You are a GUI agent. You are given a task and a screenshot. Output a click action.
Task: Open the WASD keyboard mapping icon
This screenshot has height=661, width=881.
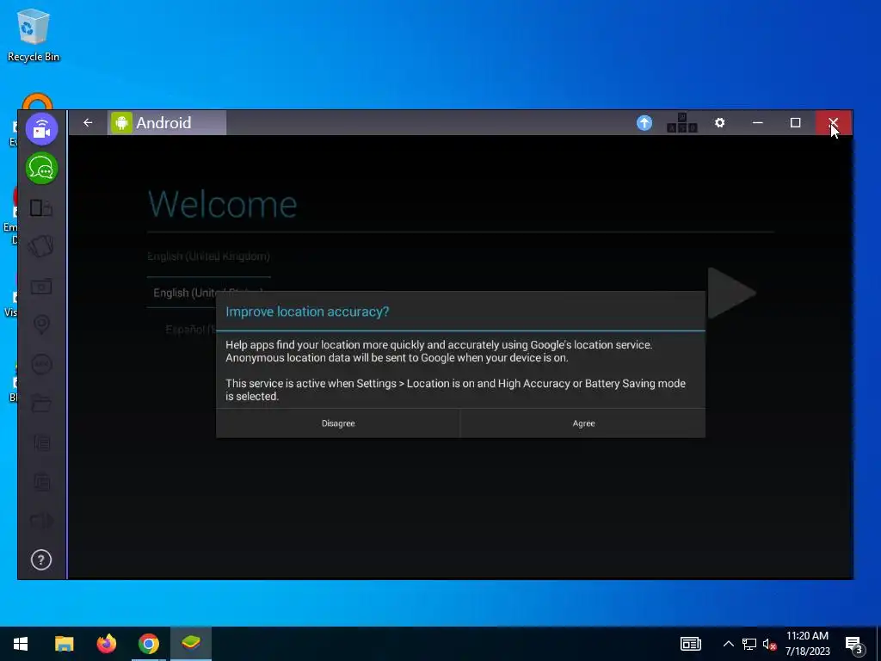(x=682, y=122)
